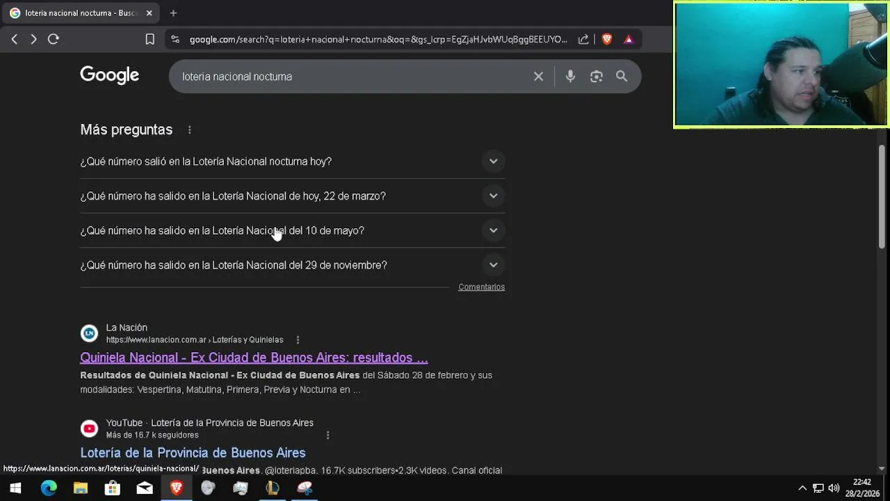
Task: Go forward with the browser forward arrow
Action: [33, 40]
